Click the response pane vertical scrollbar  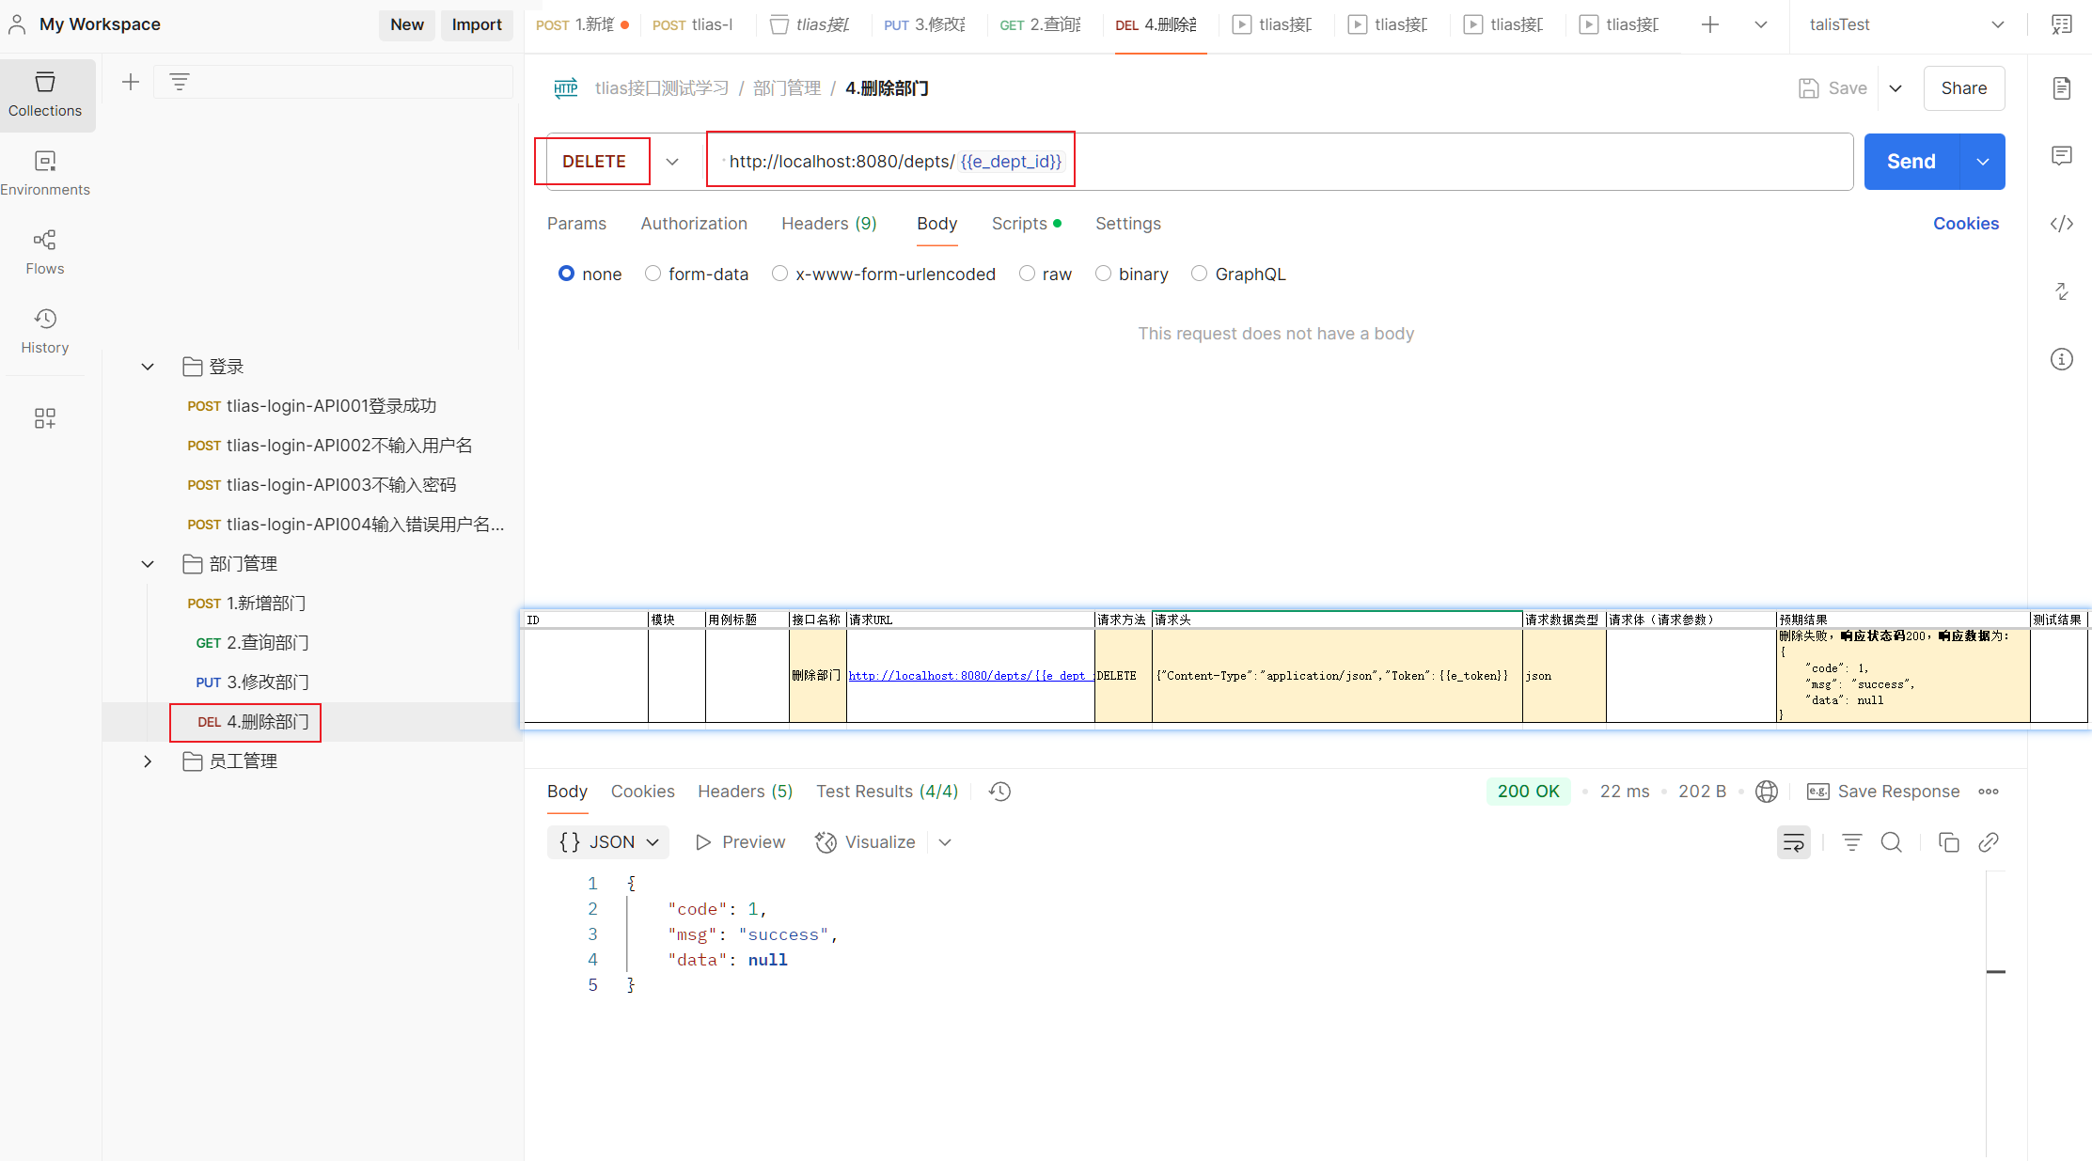click(x=1995, y=971)
